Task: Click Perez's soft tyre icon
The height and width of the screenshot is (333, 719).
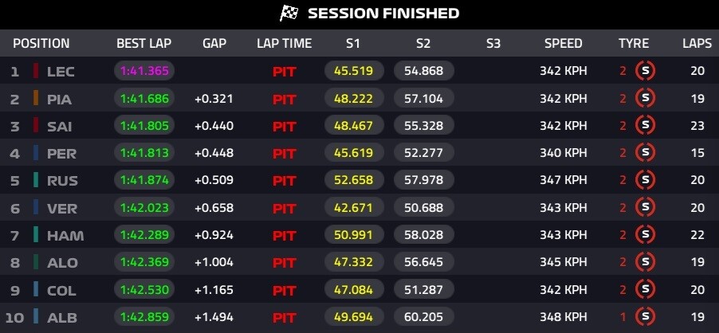Action: point(645,153)
